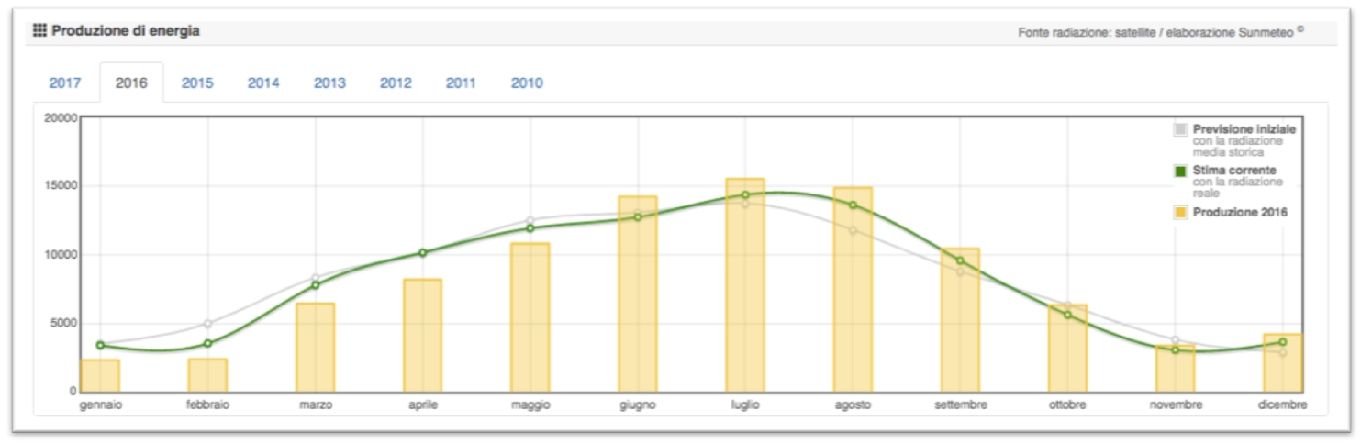The image size is (1361, 443).
Task: Click the settembre production bar
Action: (960, 321)
